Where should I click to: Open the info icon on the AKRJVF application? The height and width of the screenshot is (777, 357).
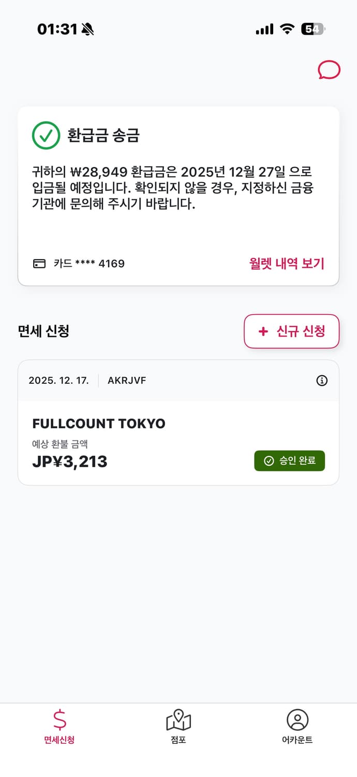pyautogui.click(x=322, y=381)
